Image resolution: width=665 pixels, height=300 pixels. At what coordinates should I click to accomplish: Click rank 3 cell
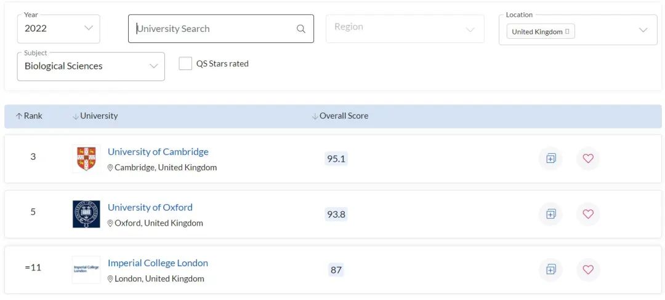pyautogui.click(x=33, y=157)
